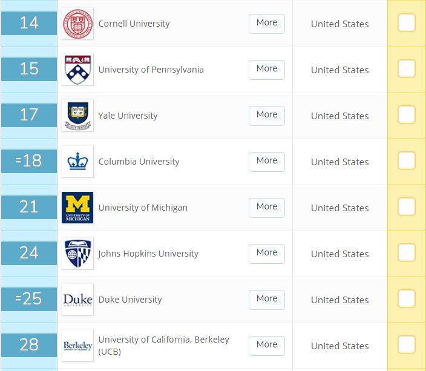Show More info for University of Michigan
Image resolution: width=426 pixels, height=371 pixels.
pyautogui.click(x=266, y=207)
